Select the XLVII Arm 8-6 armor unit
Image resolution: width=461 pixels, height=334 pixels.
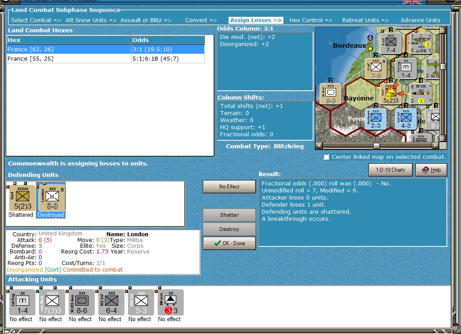pyautogui.click(x=82, y=303)
